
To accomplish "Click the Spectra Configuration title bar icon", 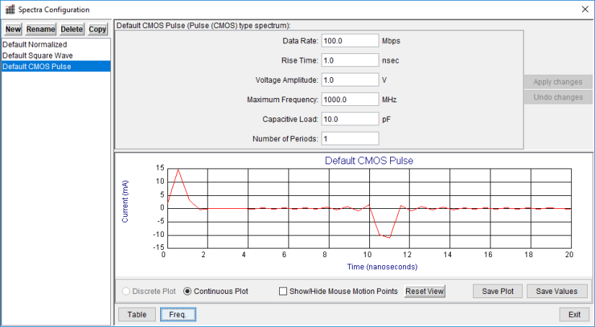I will coord(10,9).
